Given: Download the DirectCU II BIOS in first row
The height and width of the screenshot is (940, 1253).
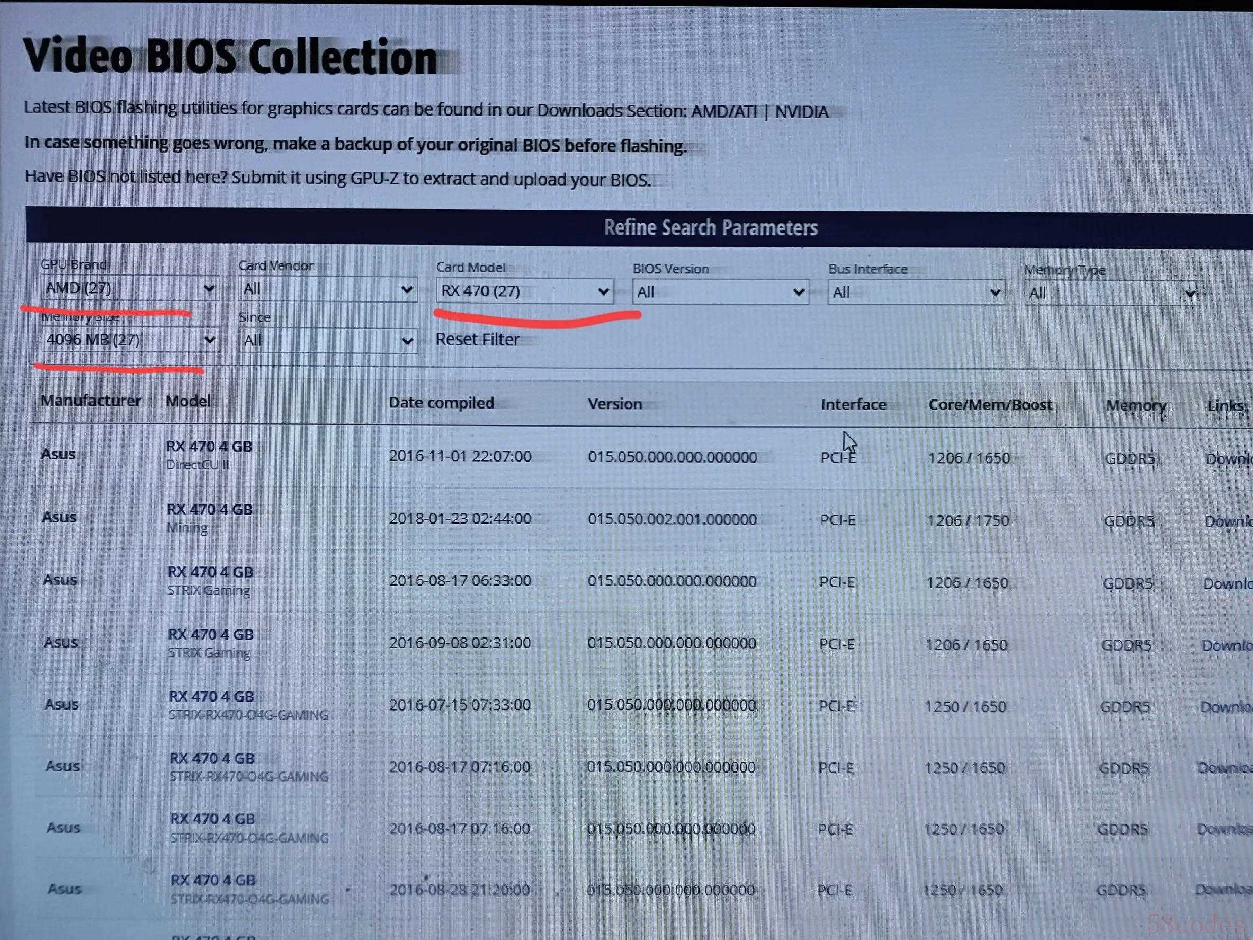Looking at the screenshot, I should pyautogui.click(x=1228, y=459).
